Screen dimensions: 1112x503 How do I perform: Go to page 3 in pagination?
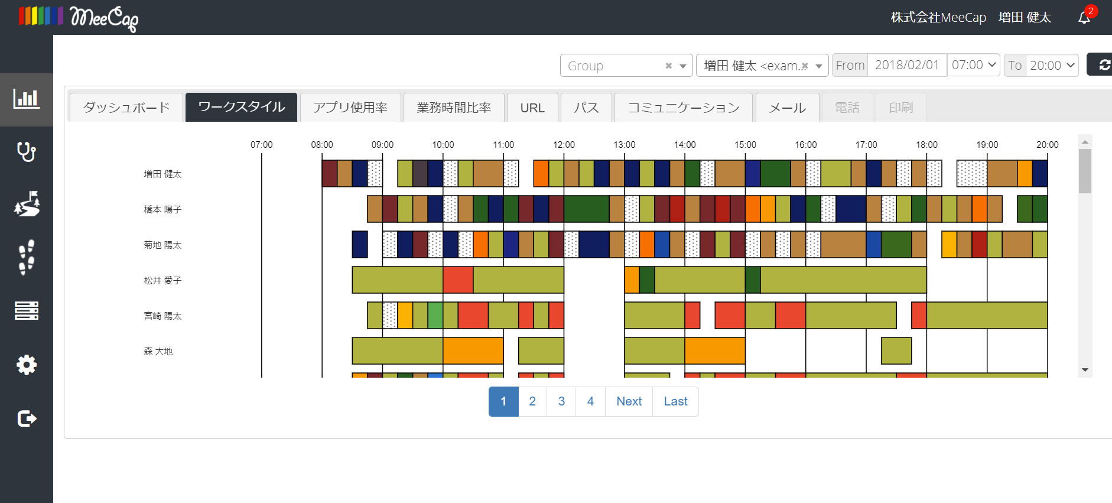561,401
